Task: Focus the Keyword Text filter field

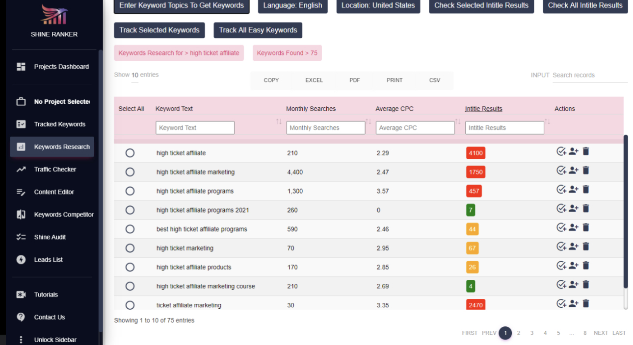Action: coord(195,128)
